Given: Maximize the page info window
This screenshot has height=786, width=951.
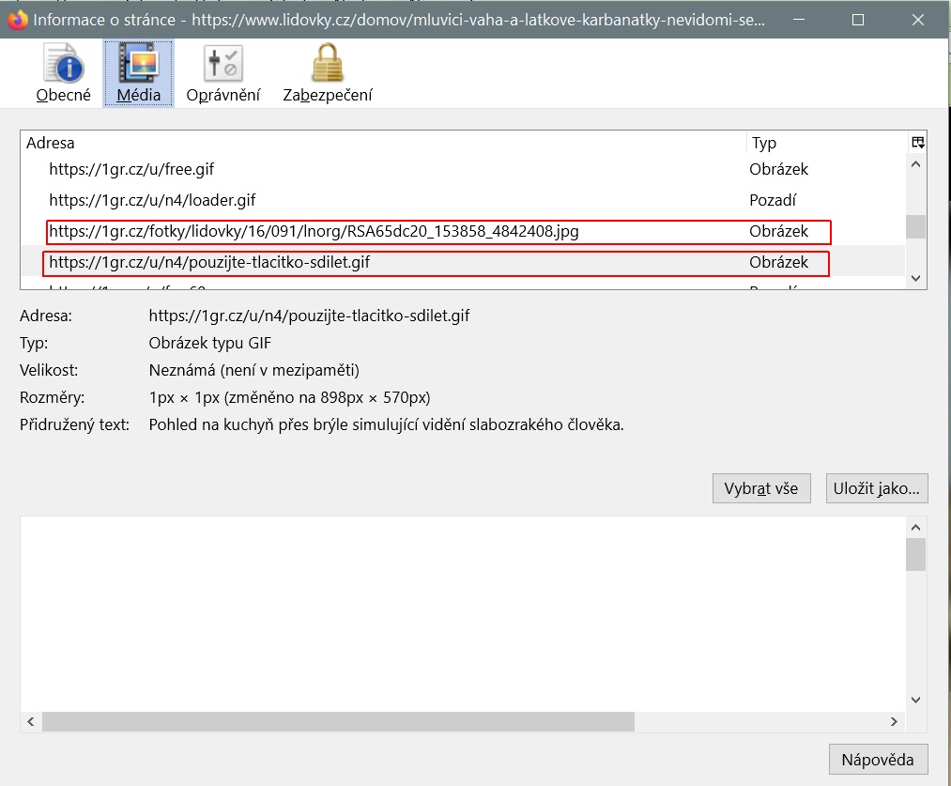Looking at the screenshot, I should [x=858, y=20].
